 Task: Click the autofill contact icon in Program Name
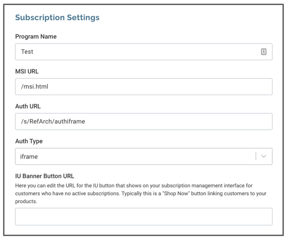(264, 52)
